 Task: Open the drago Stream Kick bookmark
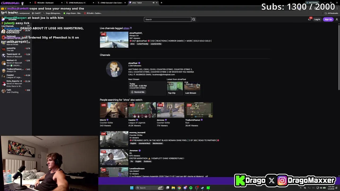coord(72,13)
